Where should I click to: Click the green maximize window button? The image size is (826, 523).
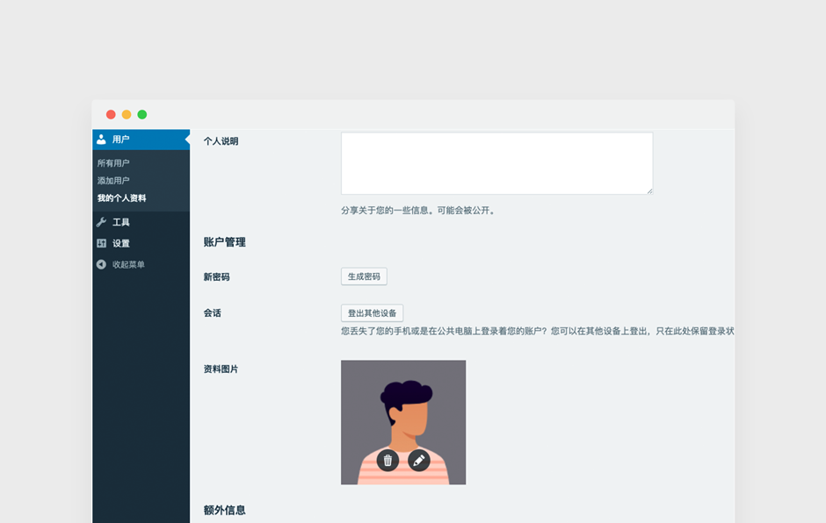point(142,114)
